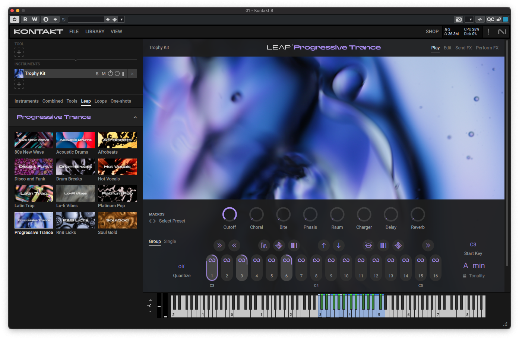This screenshot has width=519, height=339.
Task: Load previous preset with up arrow
Action: tap(108, 19)
